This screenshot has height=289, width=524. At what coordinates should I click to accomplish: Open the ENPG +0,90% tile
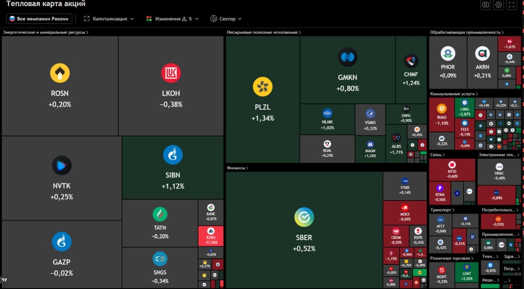pos(406,115)
